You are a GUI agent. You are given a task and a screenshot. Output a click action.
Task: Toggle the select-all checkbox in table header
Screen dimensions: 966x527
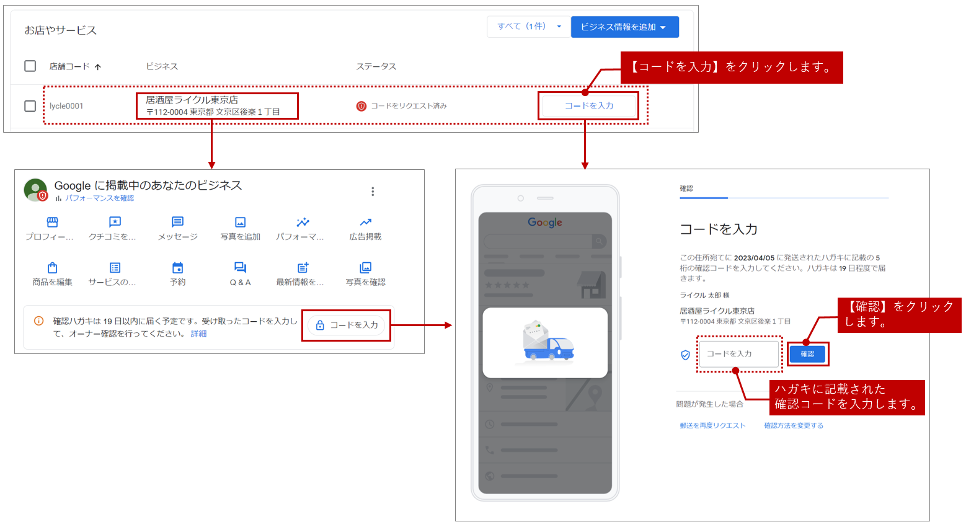(x=30, y=66)
